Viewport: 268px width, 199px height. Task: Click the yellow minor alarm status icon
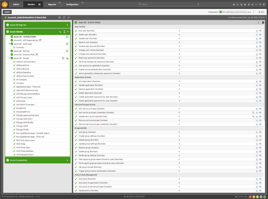257,197
